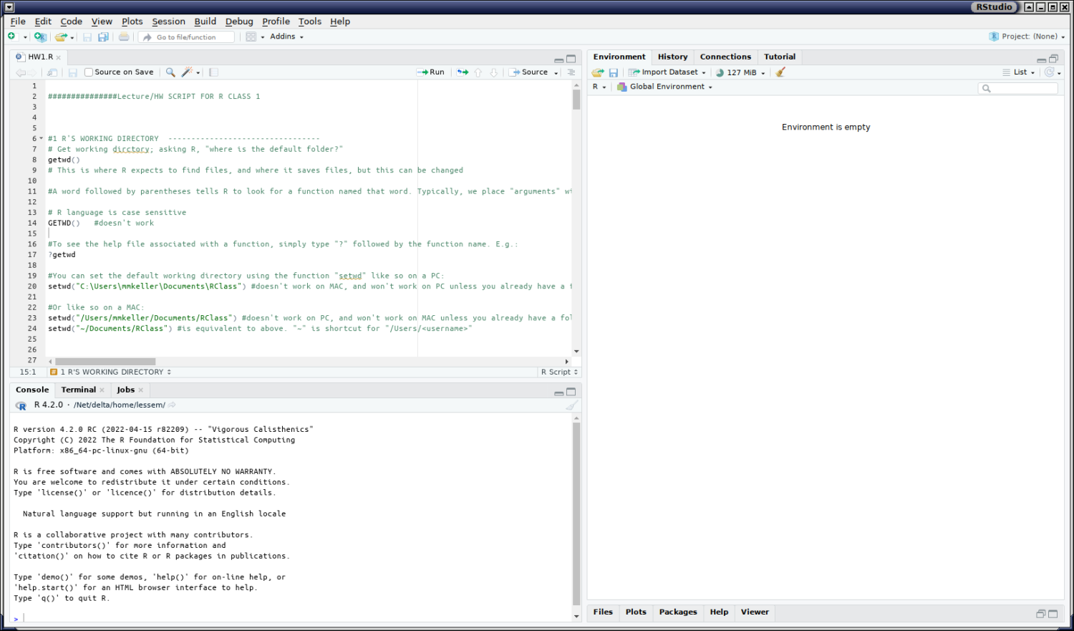Open the section navigator '1 R'S WORKING DIRECTORY'
The height and width of the screenshot is (631, 1074).
(111, 372)
